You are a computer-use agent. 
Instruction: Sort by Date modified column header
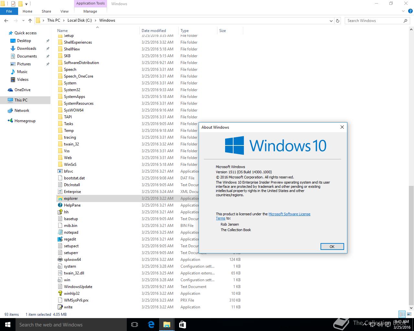coord(159,31)
